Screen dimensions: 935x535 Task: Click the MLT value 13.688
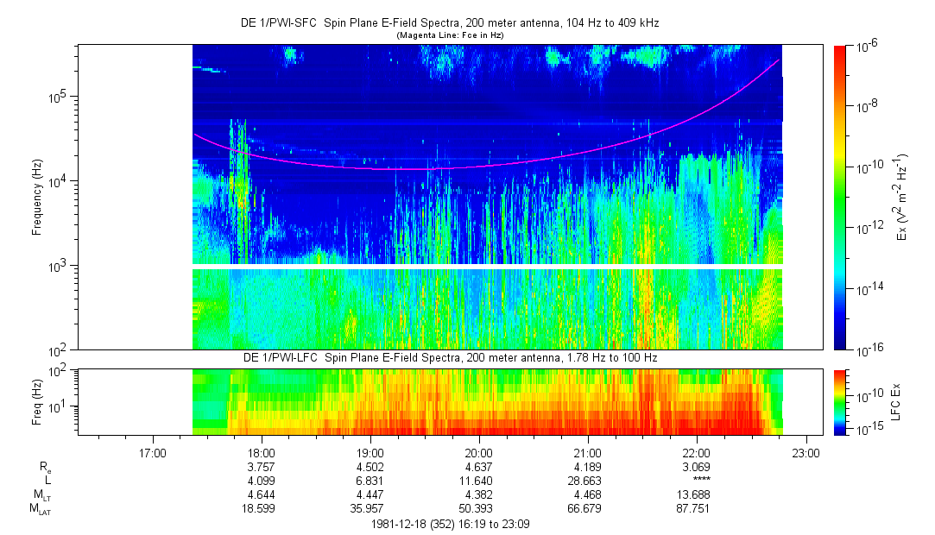[x=696, y=495]
